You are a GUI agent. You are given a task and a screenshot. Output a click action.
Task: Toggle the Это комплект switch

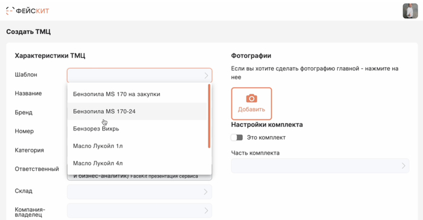click(237, 137)
